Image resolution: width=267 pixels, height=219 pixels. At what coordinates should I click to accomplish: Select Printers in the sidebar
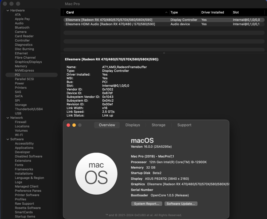click(21, 88)
